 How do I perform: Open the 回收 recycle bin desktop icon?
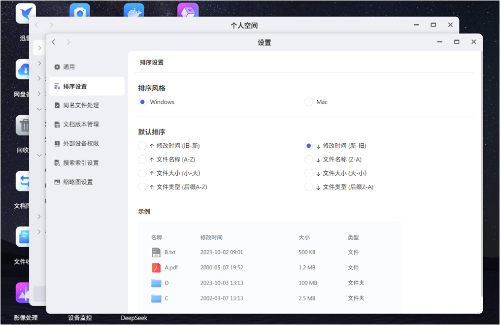pyautogui.click(x=23, y=125)
